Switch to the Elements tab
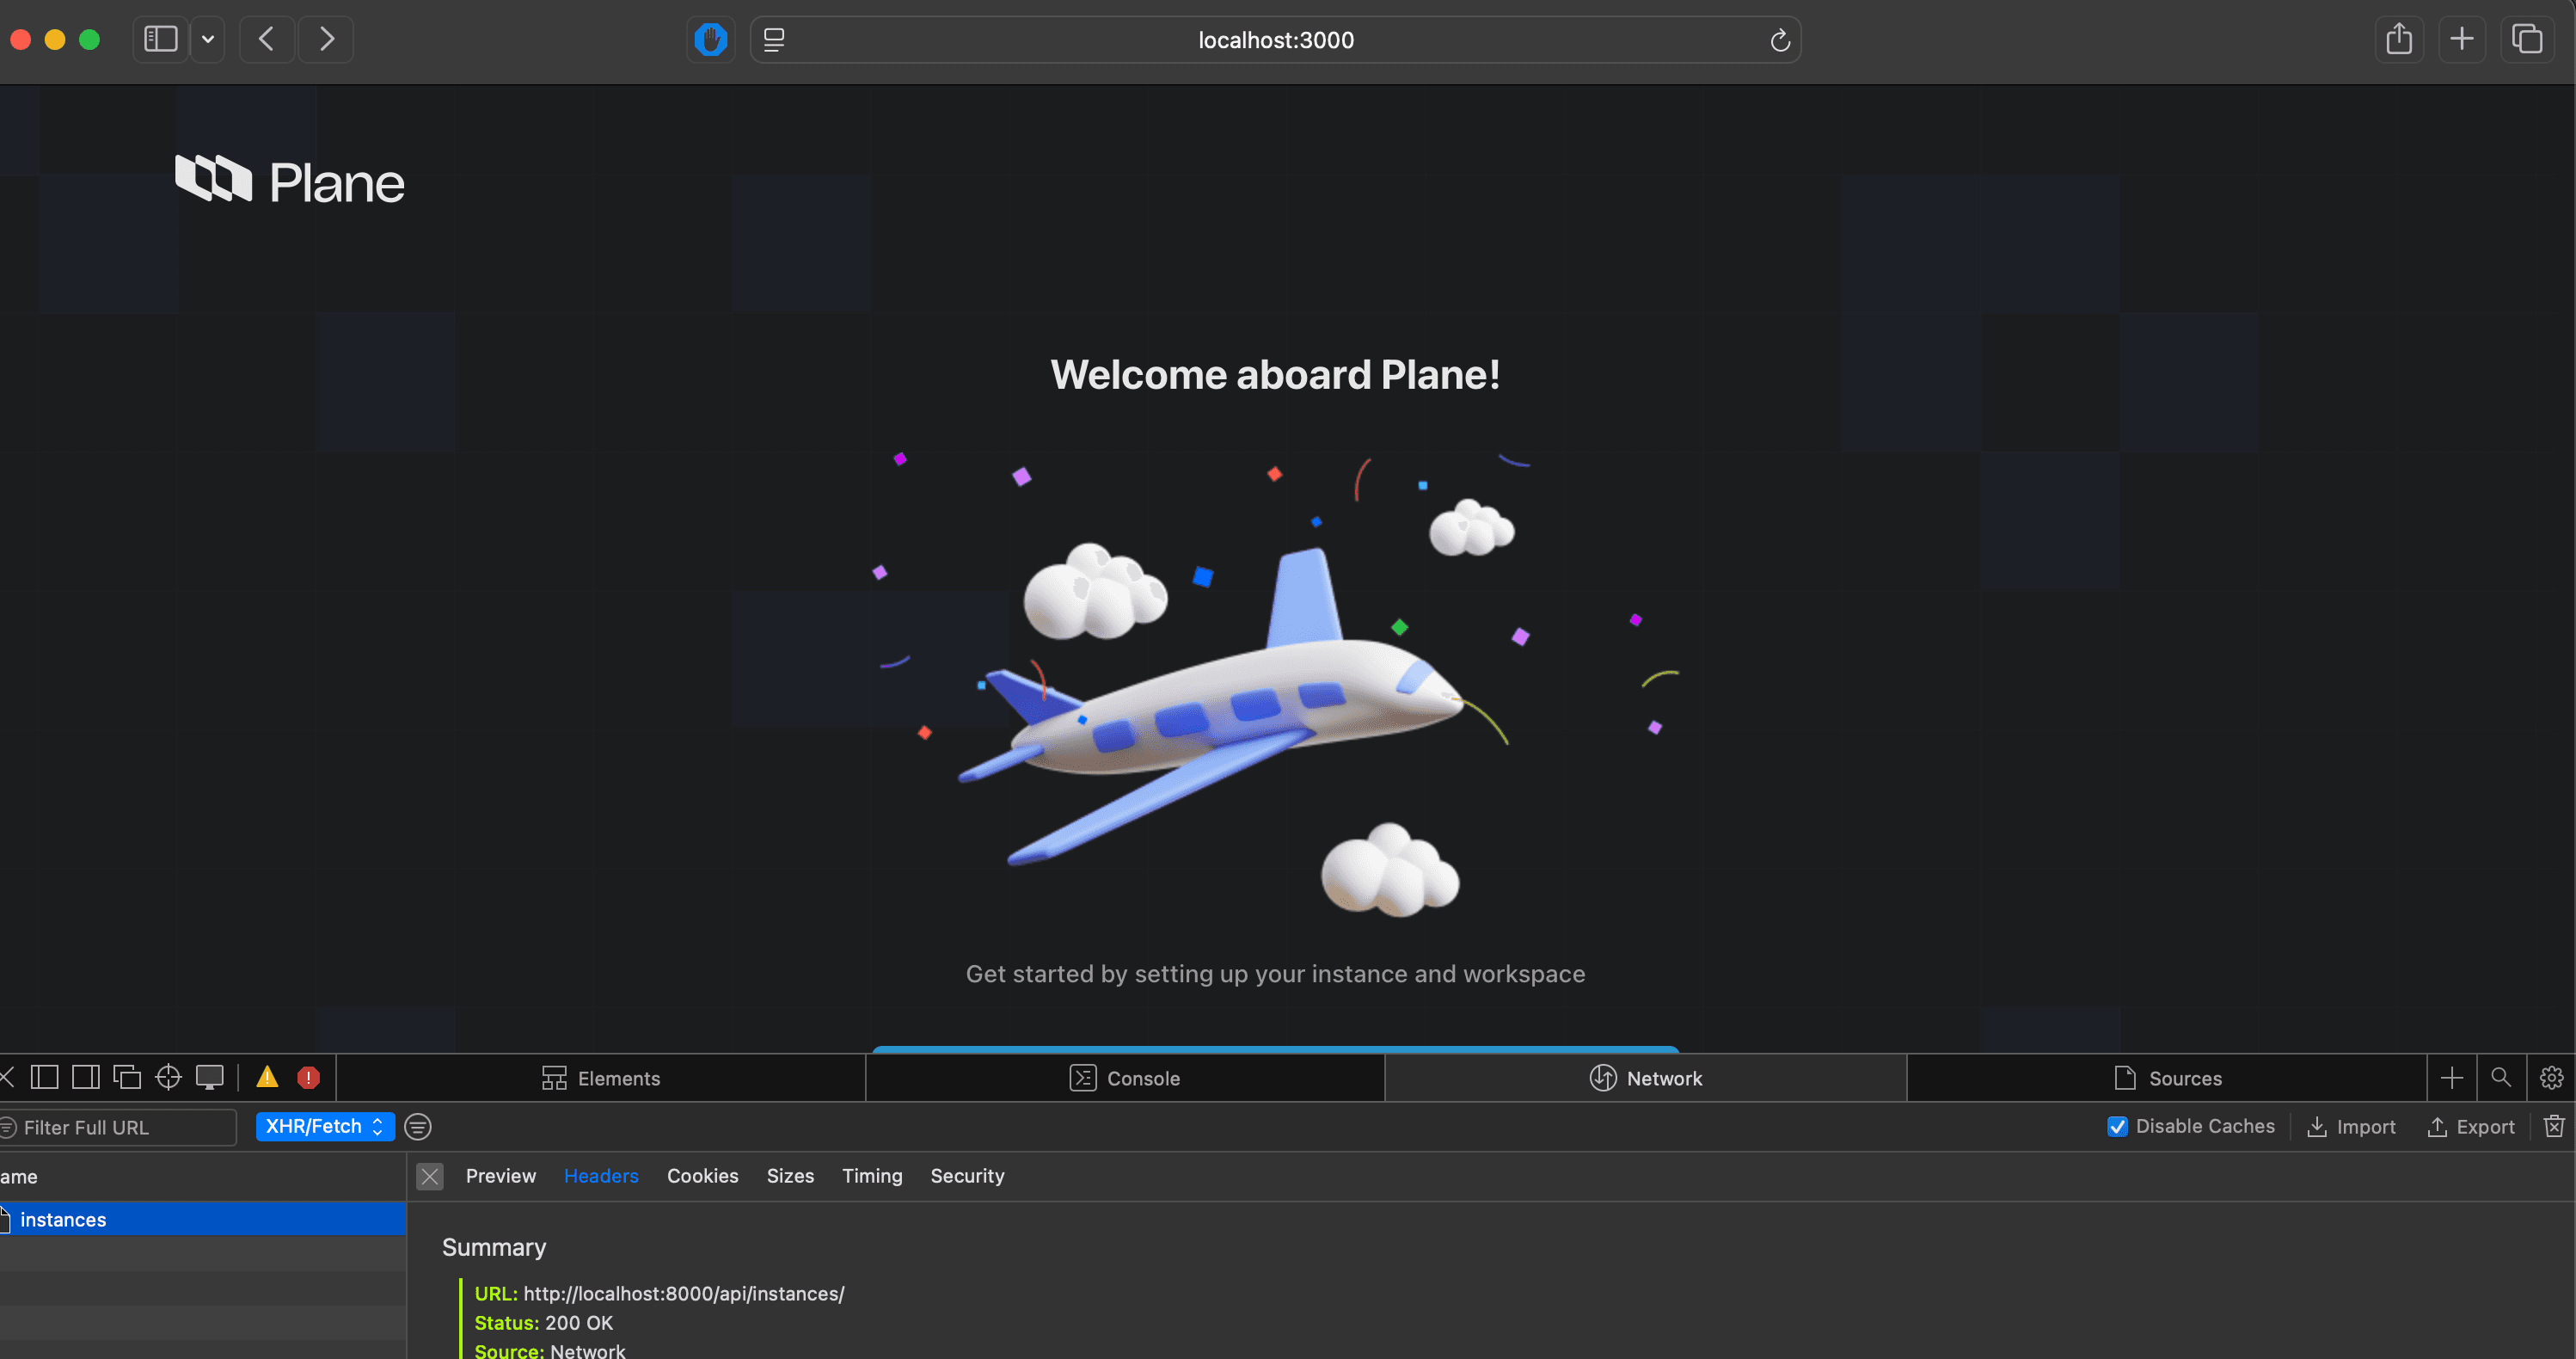 point(601,1078)
